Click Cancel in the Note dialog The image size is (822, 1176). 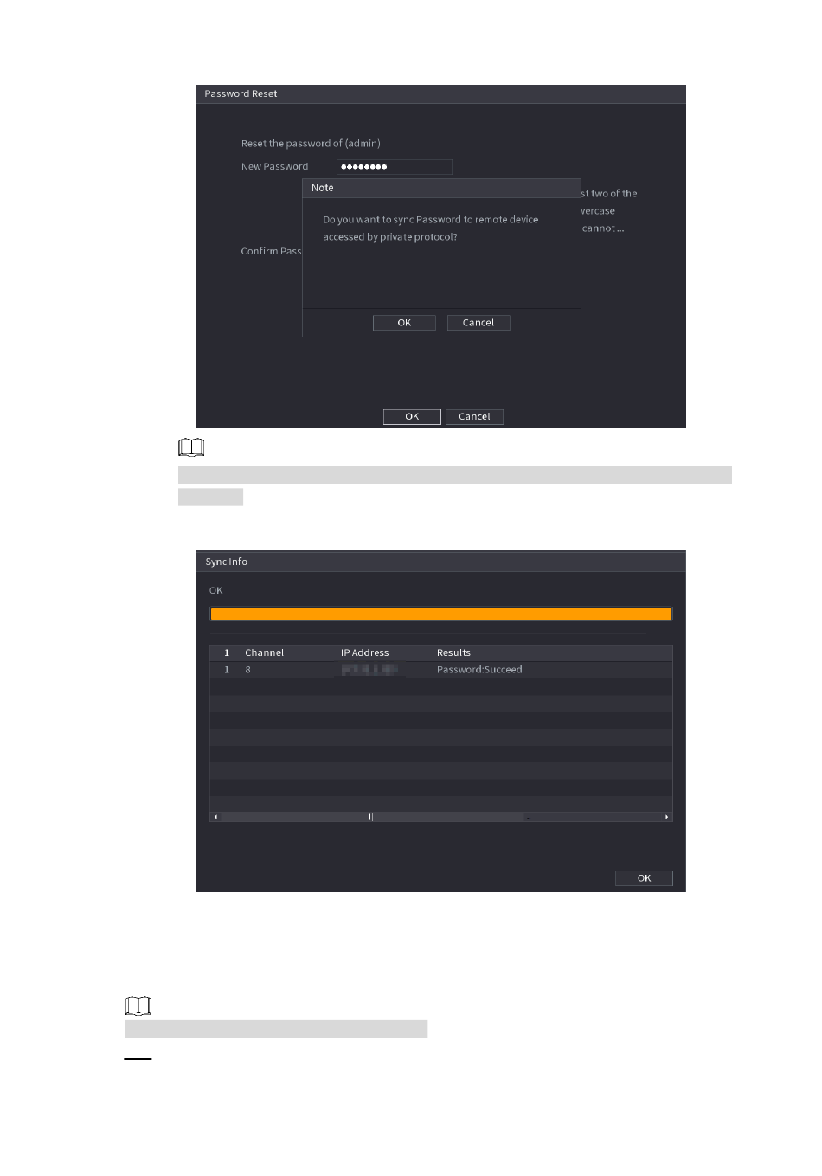(478, 323)
